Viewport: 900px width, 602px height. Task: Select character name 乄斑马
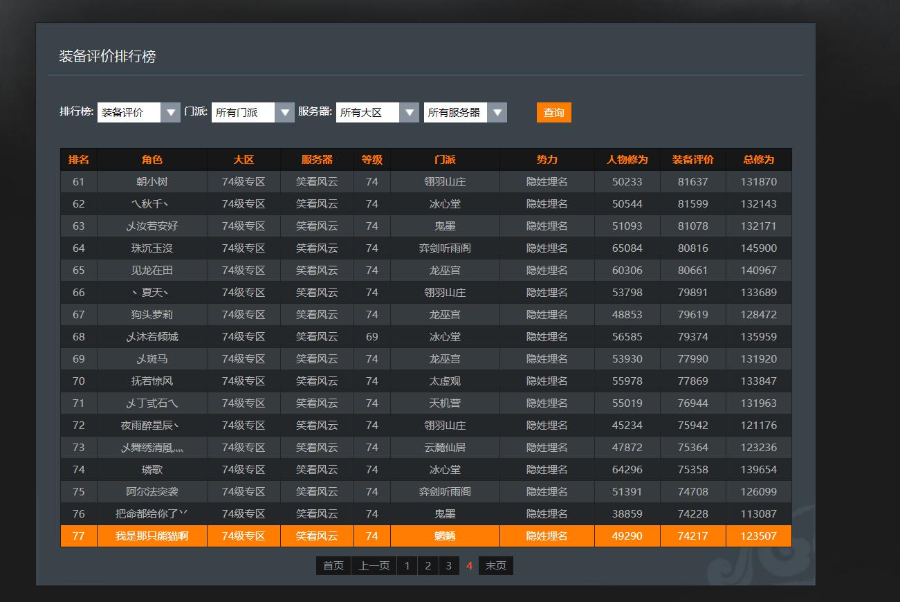pos(152,359)
